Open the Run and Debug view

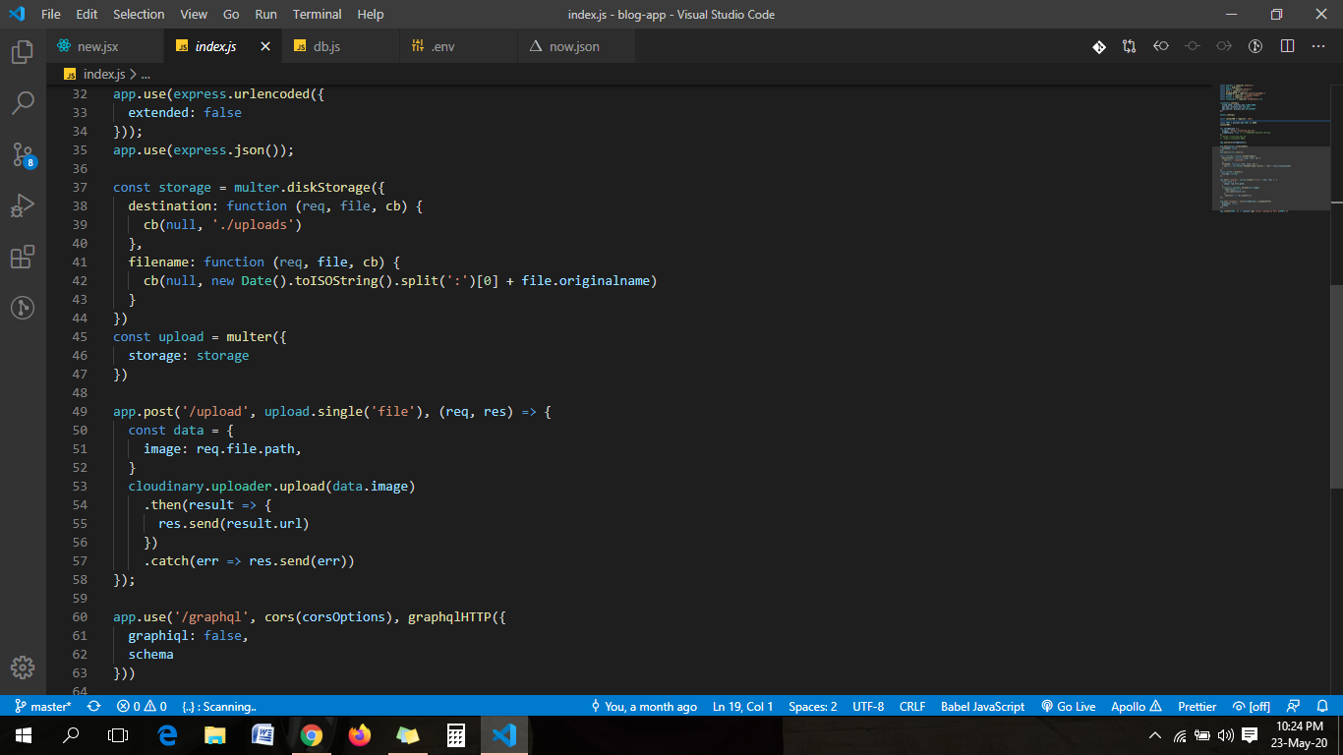[x=23, y=206]
